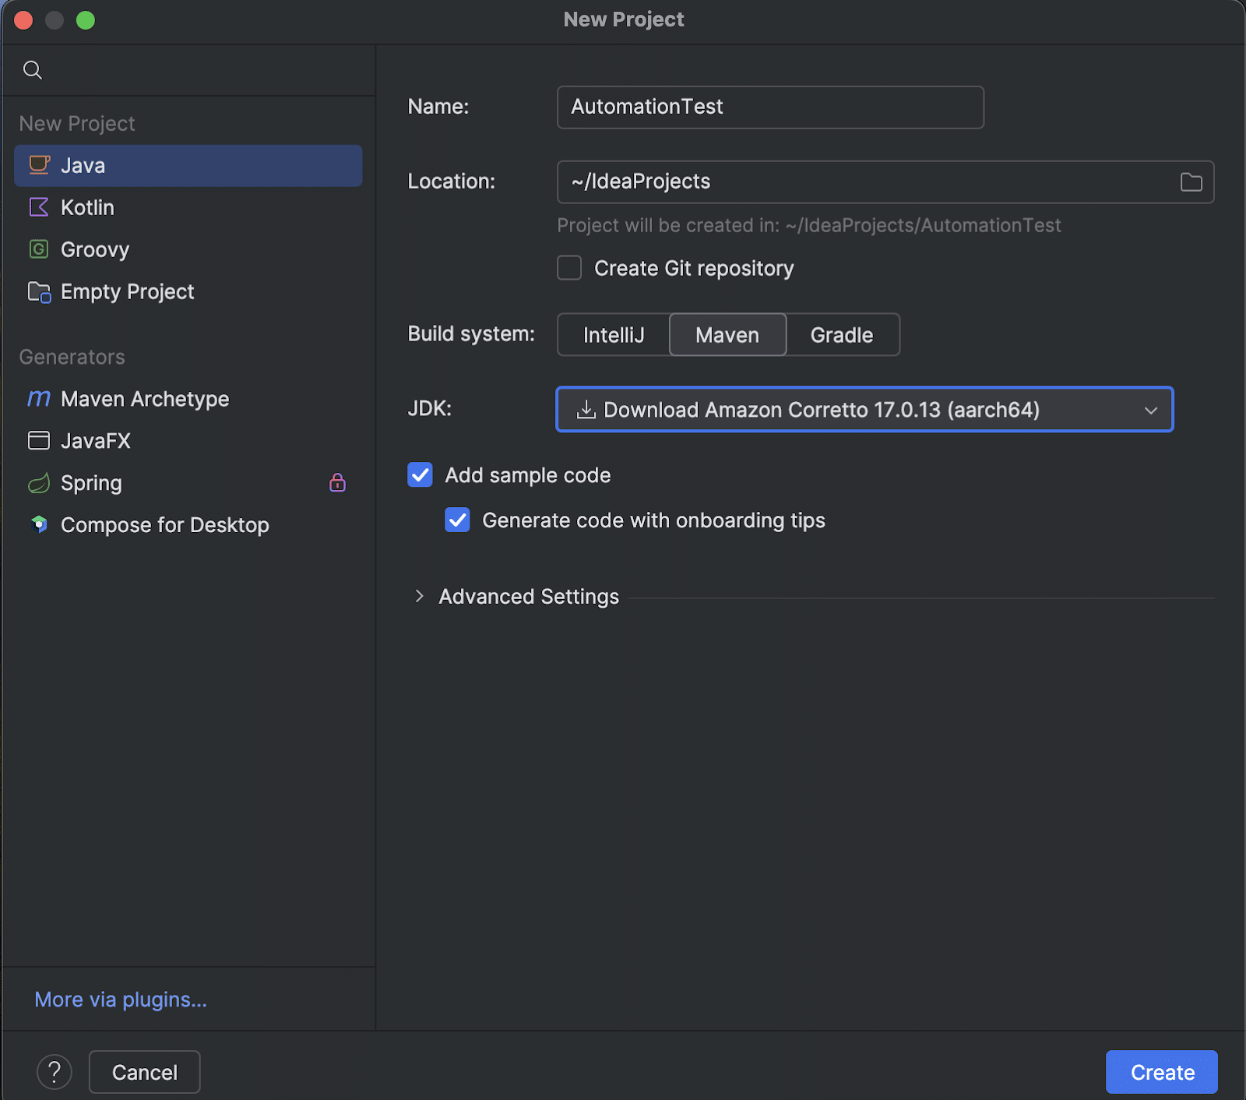Click the Create button
The width and height of the screenshot is (1246, 1100).
(x=1161, y=1072)
